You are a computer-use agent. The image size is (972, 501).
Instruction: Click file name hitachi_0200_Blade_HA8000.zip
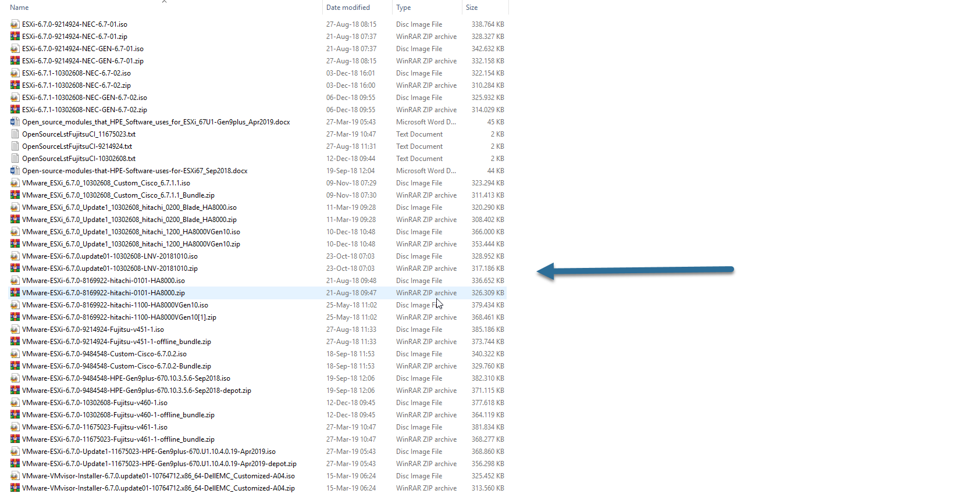129,220
